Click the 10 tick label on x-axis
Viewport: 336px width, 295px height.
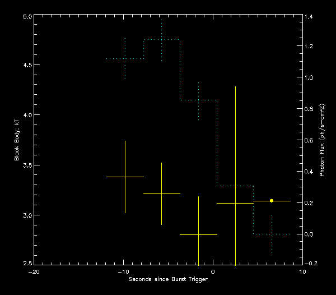point(302,271)
